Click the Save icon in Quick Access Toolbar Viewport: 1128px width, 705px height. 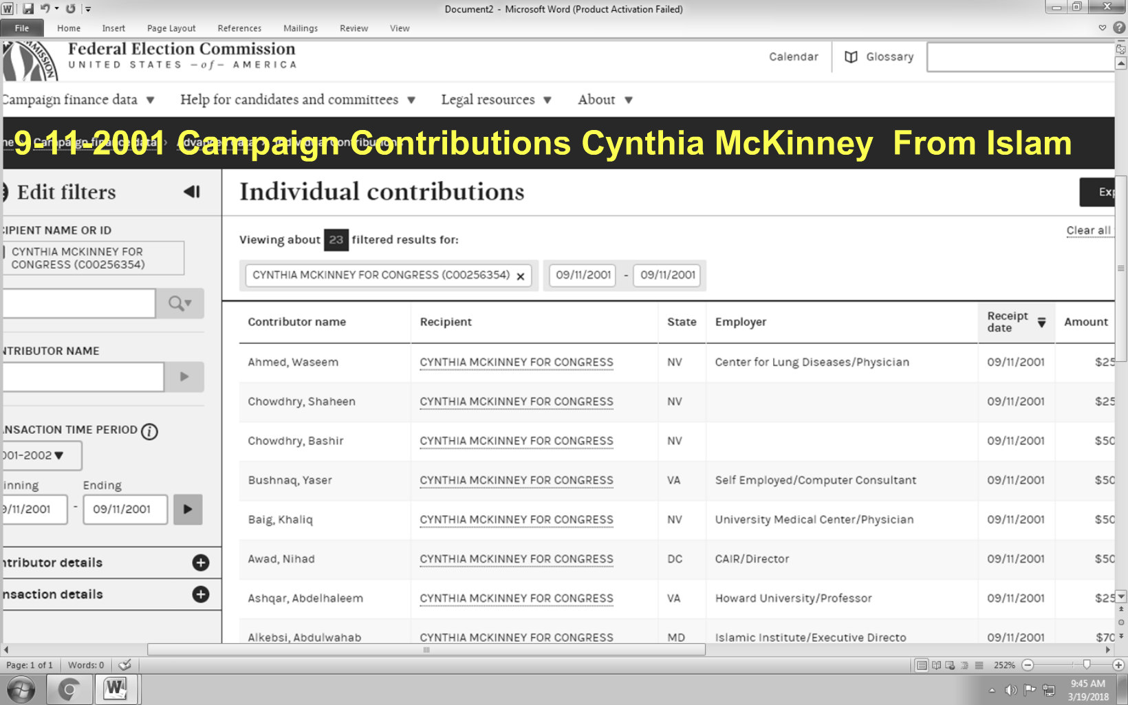(x=28, y=9)
